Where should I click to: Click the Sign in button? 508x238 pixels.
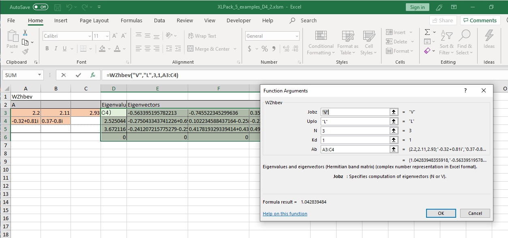417,7
